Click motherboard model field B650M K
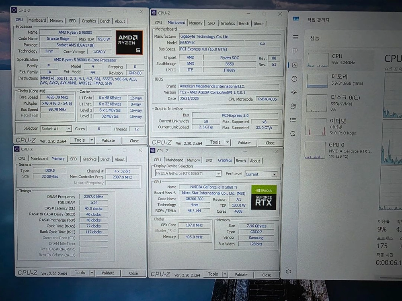Image resolution: width=402 pixels, height=301 pixels. click(211, 43)
